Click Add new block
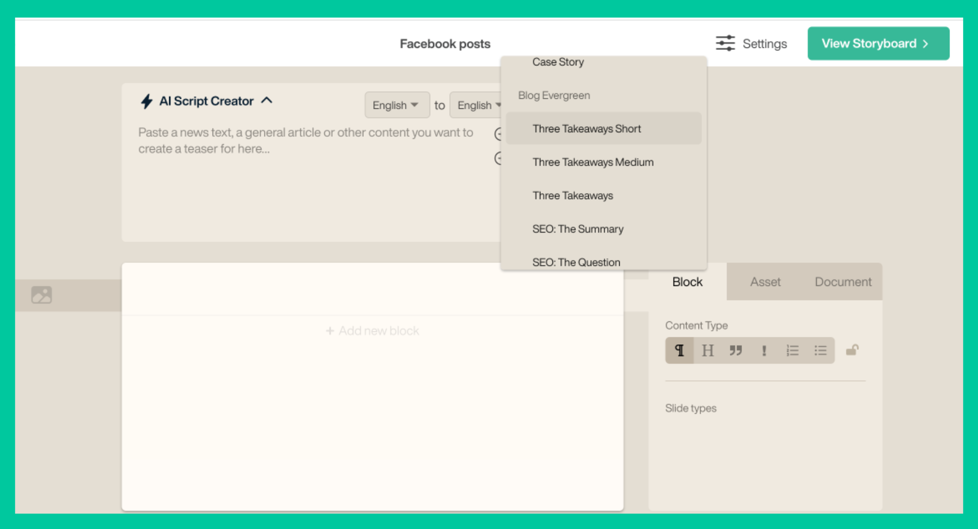 tap(372, 331)
